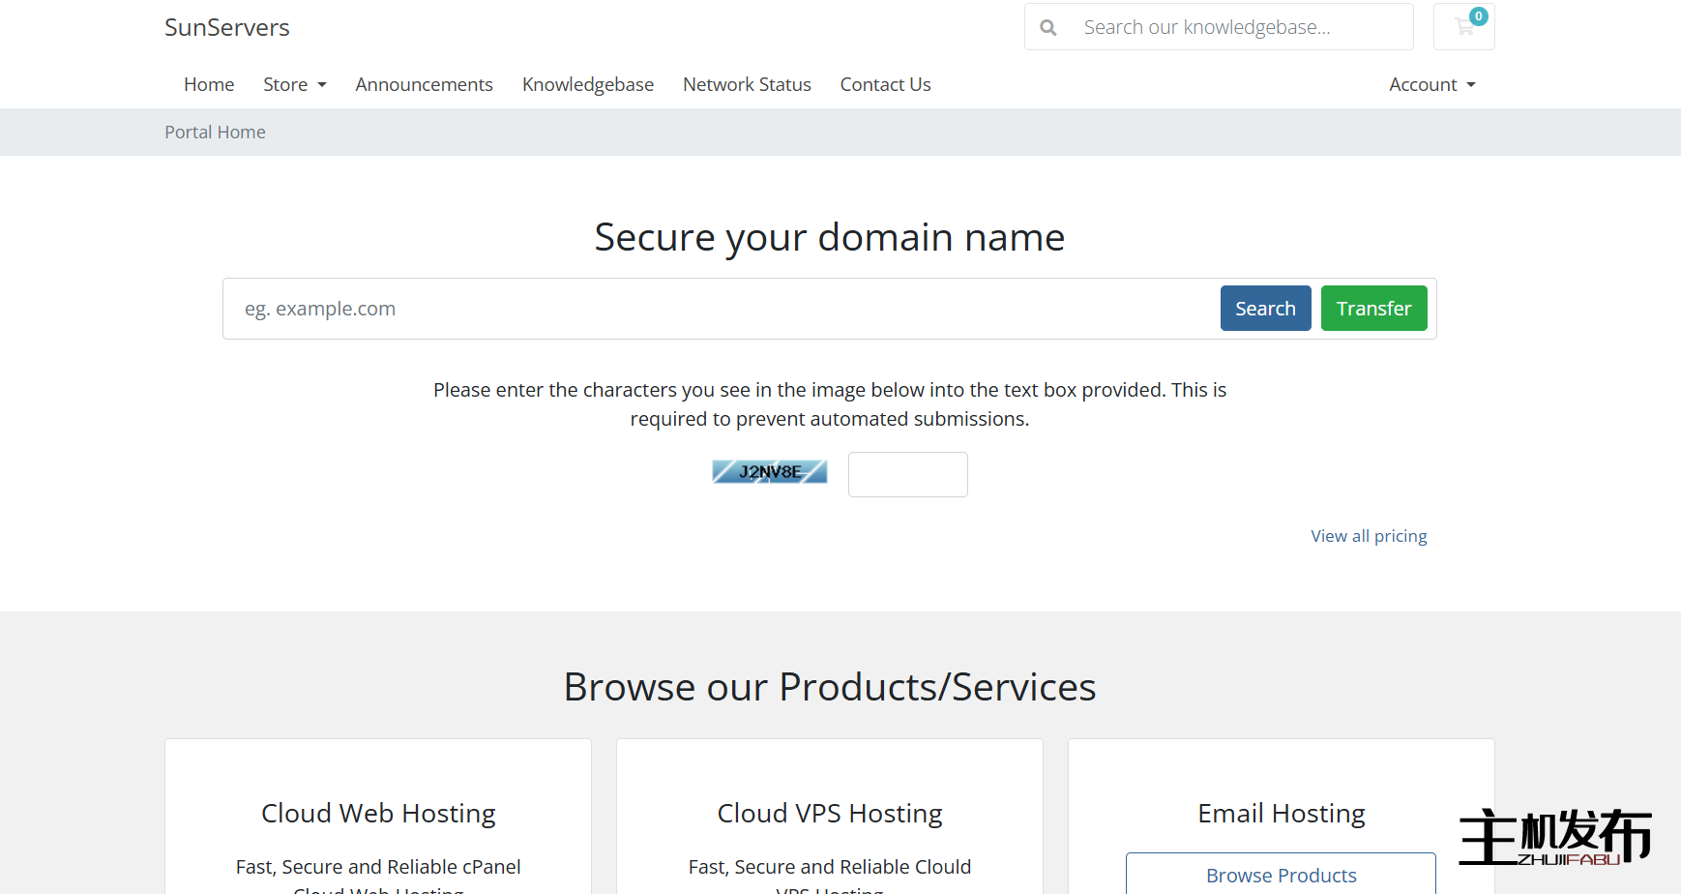Open the View all pricing link
Viewport: 1681px width, 894px height.
(x=1369, y=536)
